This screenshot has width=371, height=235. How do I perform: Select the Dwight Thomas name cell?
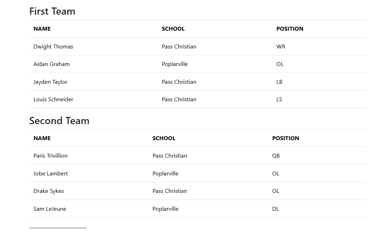pos(53,47)
